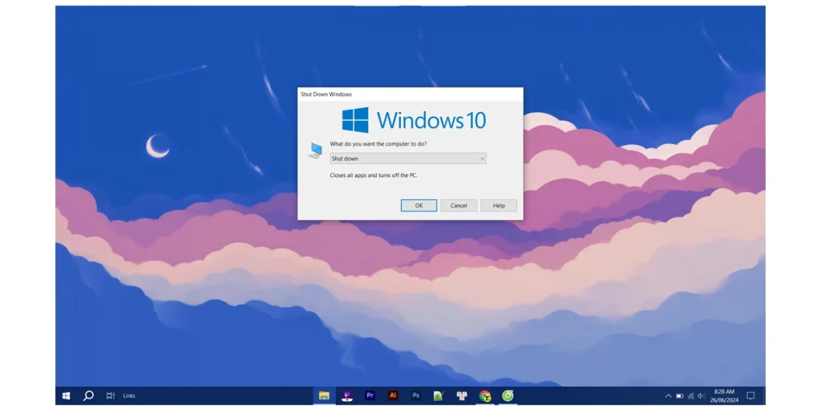Launch Adobe Premiere Pro from taskbar
This screenshot has height=410, width=821.
tap(370, 396)
